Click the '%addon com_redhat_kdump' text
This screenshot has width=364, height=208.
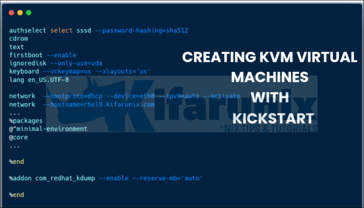tap(52, 178)
